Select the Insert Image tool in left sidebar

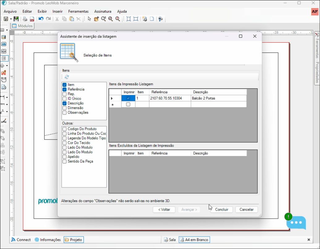click(x=4, y=37)
